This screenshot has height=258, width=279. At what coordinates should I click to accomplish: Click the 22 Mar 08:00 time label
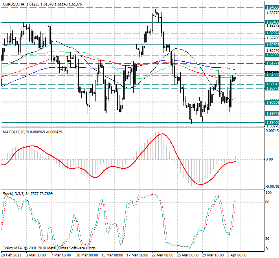[163, 255]
